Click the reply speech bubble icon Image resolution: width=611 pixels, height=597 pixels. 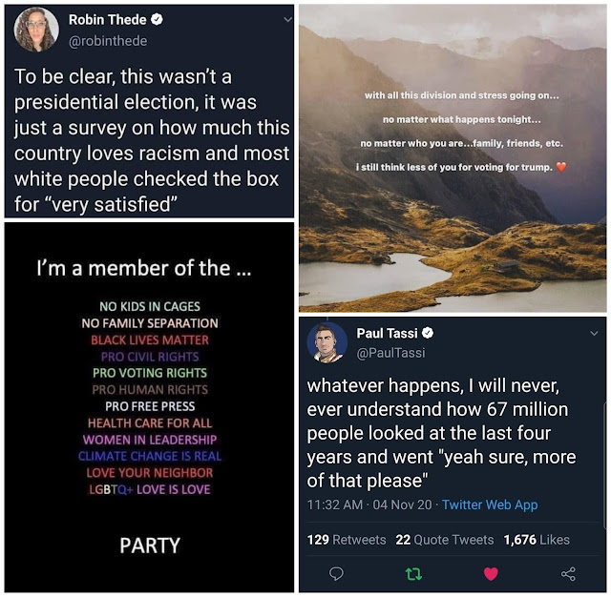coord(336,574)
